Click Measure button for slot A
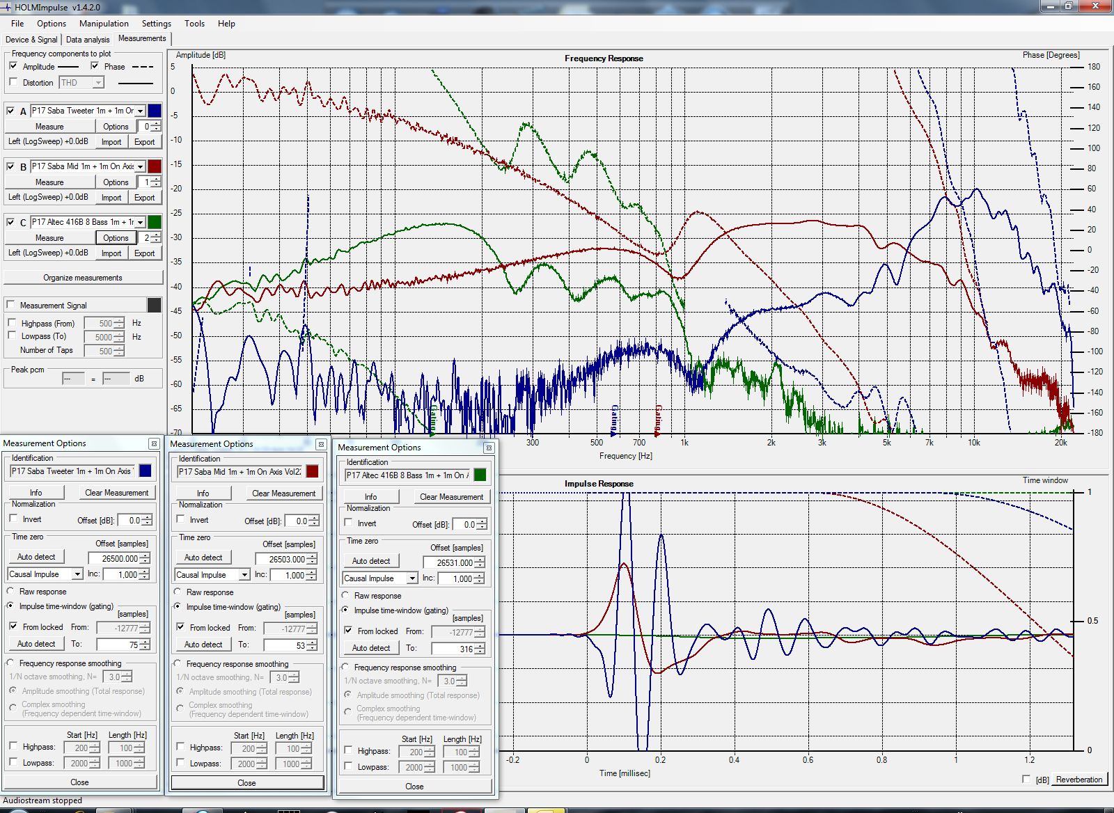The width and height of the screenshot is (1114, 813). (49, 127)
